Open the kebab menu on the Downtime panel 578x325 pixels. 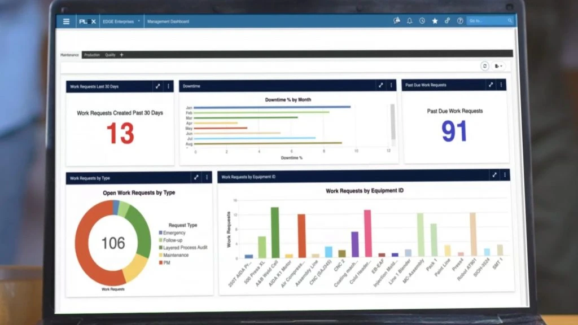pos(391,85)
